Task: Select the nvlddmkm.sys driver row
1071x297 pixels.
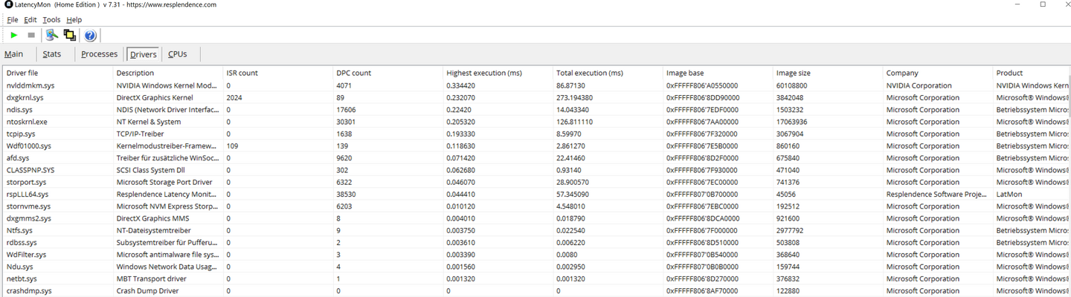Action: [535, 85]
